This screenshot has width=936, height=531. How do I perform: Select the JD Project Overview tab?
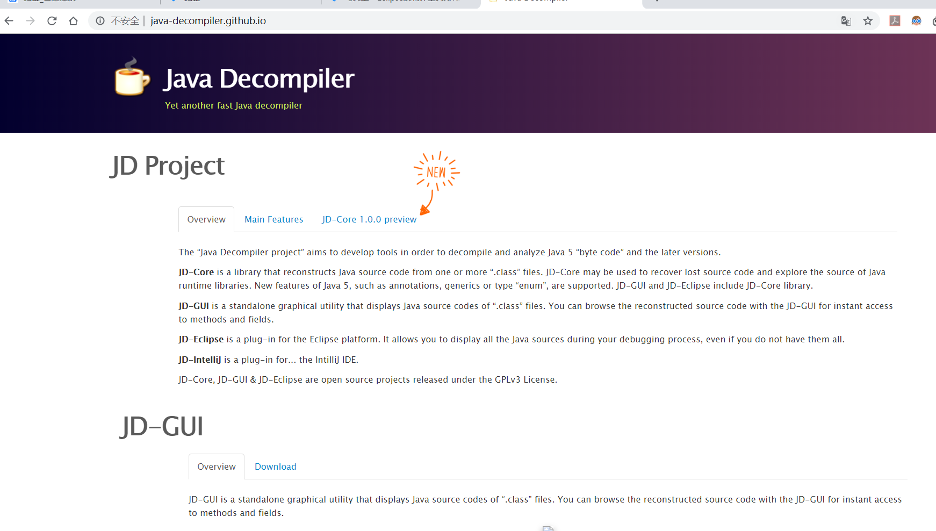coord(206,219)
